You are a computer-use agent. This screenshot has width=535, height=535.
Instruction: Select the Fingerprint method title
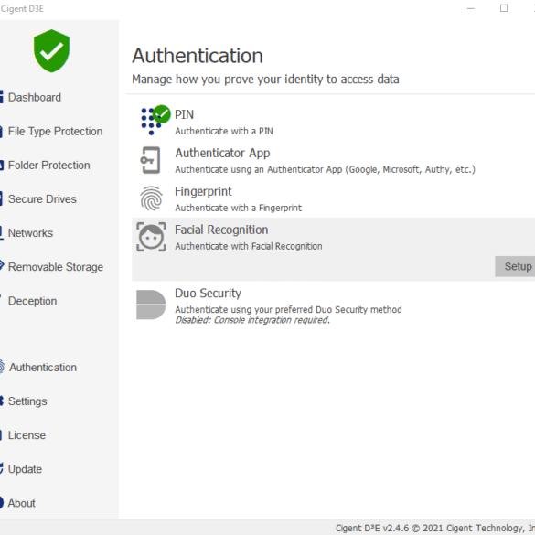pyautogui.click(x=203, y=191)
